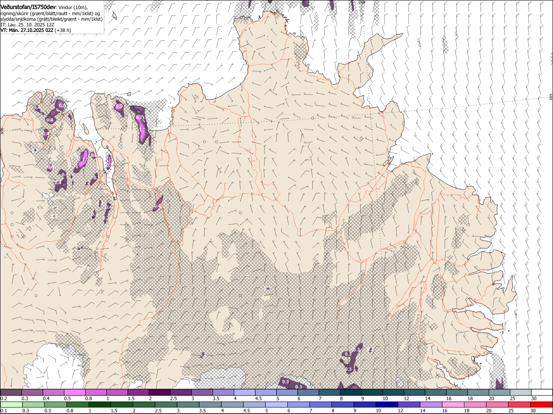Click the 2.5 label on rain legend
Screen dimensions: 553x414
point(159,411)
